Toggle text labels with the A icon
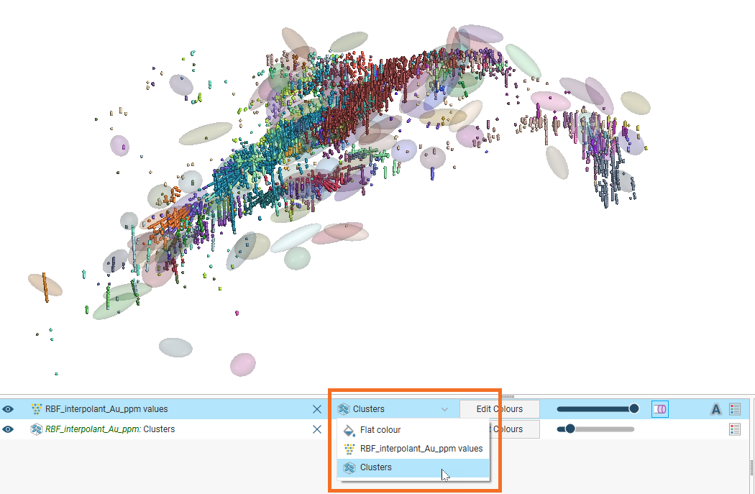Image resolution: width=755 pixels, height=494 pixels. 716,409
